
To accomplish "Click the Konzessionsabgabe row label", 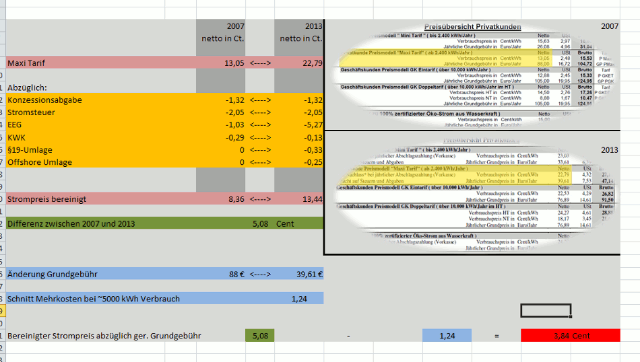I will click(x=44, y=100).
